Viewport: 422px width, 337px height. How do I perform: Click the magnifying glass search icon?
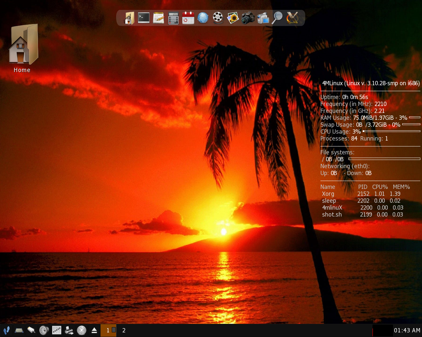277,18
